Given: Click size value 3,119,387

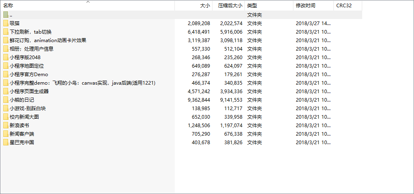Looking at the screenshot, I should [199, 41].
